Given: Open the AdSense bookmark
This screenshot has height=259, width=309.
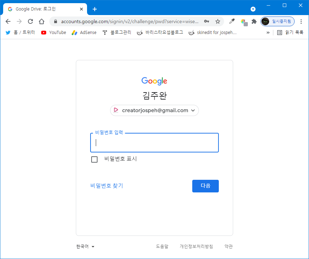Looking at the screenshot, I should coord(84,32).
